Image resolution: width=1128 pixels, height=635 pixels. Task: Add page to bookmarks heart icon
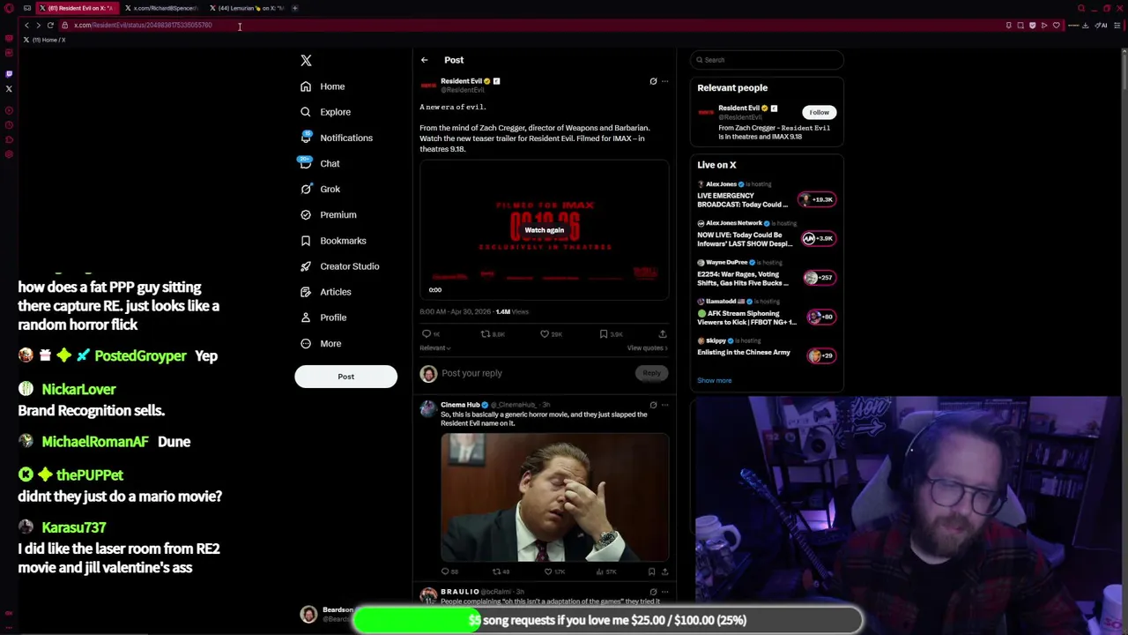coord(1056,26)
